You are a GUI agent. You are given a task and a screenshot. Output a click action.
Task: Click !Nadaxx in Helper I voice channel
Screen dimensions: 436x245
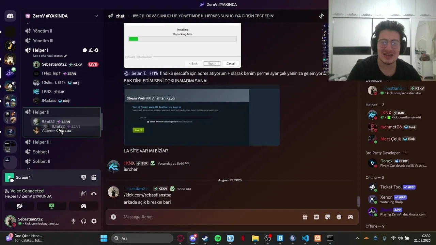(x=49, y=101)
